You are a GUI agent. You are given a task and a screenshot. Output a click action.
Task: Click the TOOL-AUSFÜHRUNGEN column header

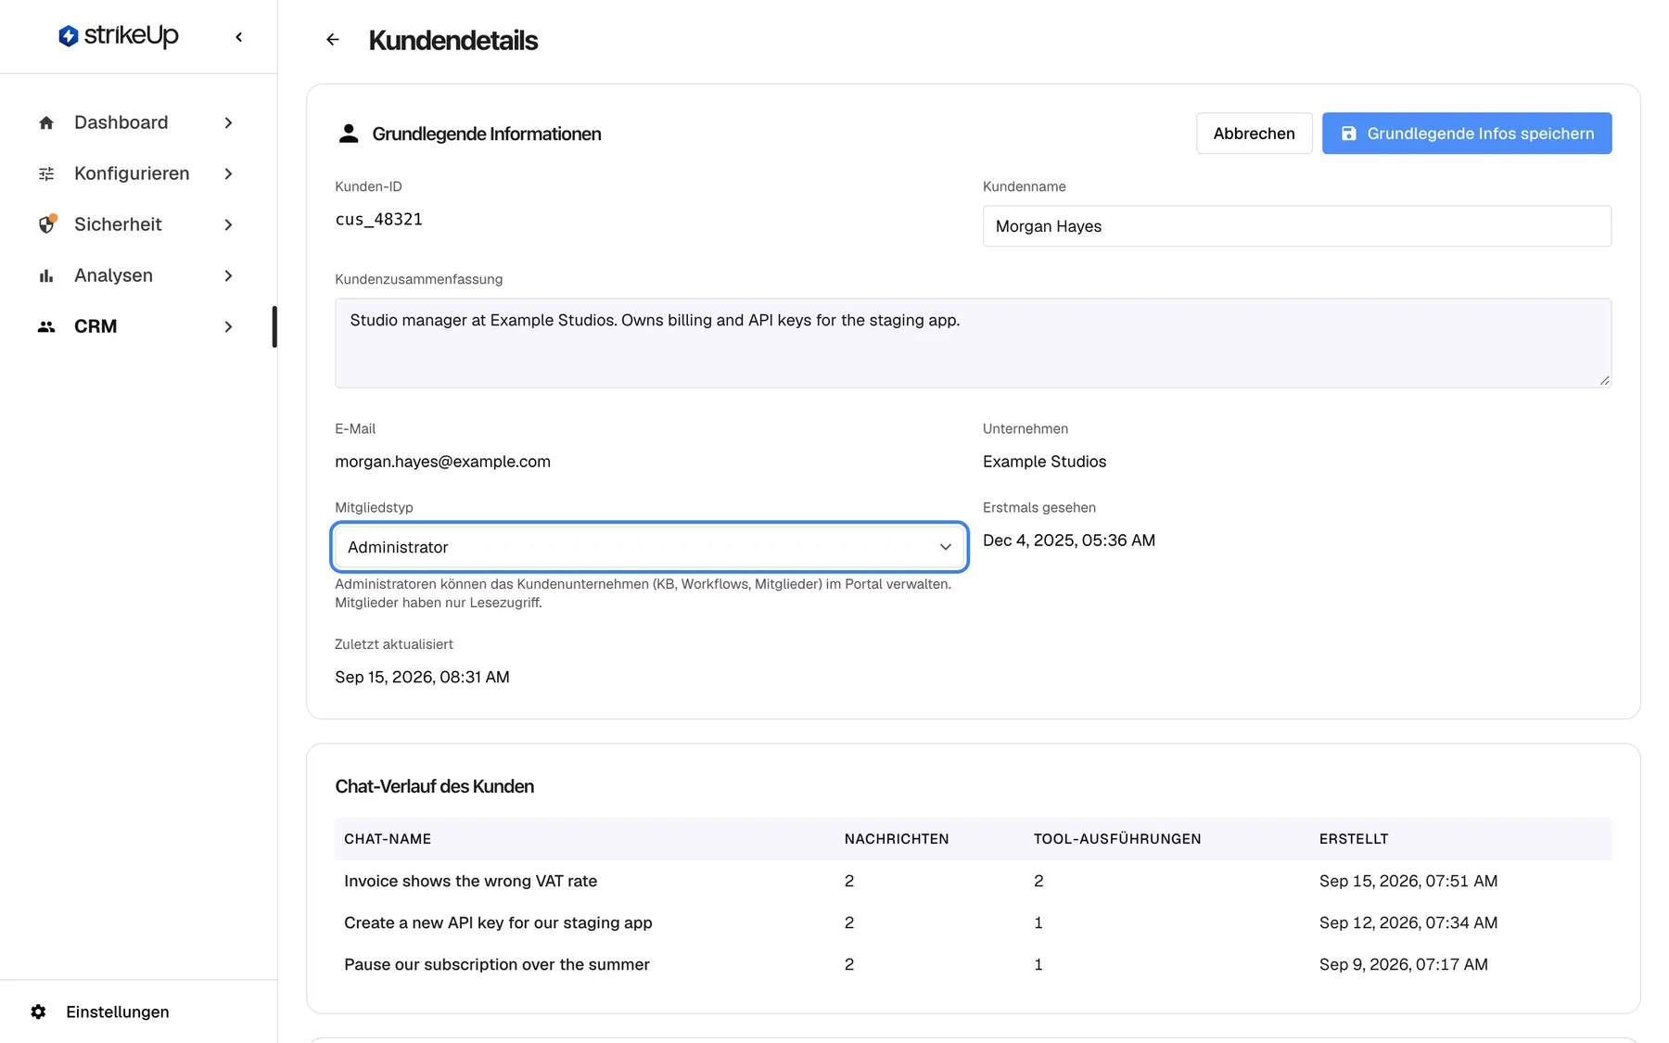[1117, 839]
